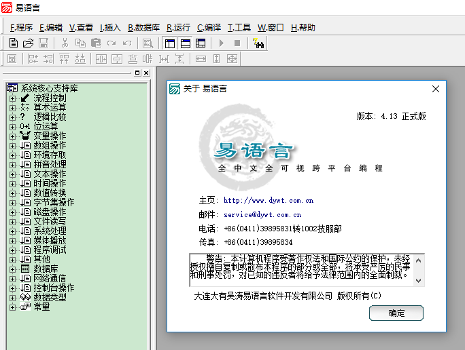Click the New file toolbar icon
Screen dimensions: 465x350
(14, 43)
